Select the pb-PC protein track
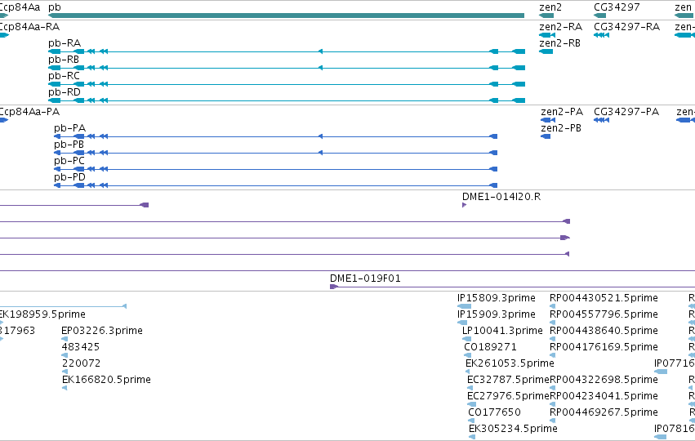 click(x=275, y=169)
